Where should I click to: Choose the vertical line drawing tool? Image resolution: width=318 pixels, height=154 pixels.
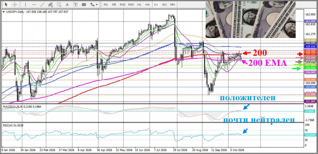tap(25, 4)
